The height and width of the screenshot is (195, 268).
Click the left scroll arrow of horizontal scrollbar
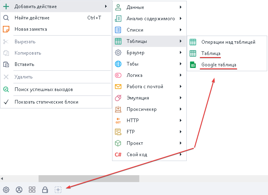pos(2,178)
